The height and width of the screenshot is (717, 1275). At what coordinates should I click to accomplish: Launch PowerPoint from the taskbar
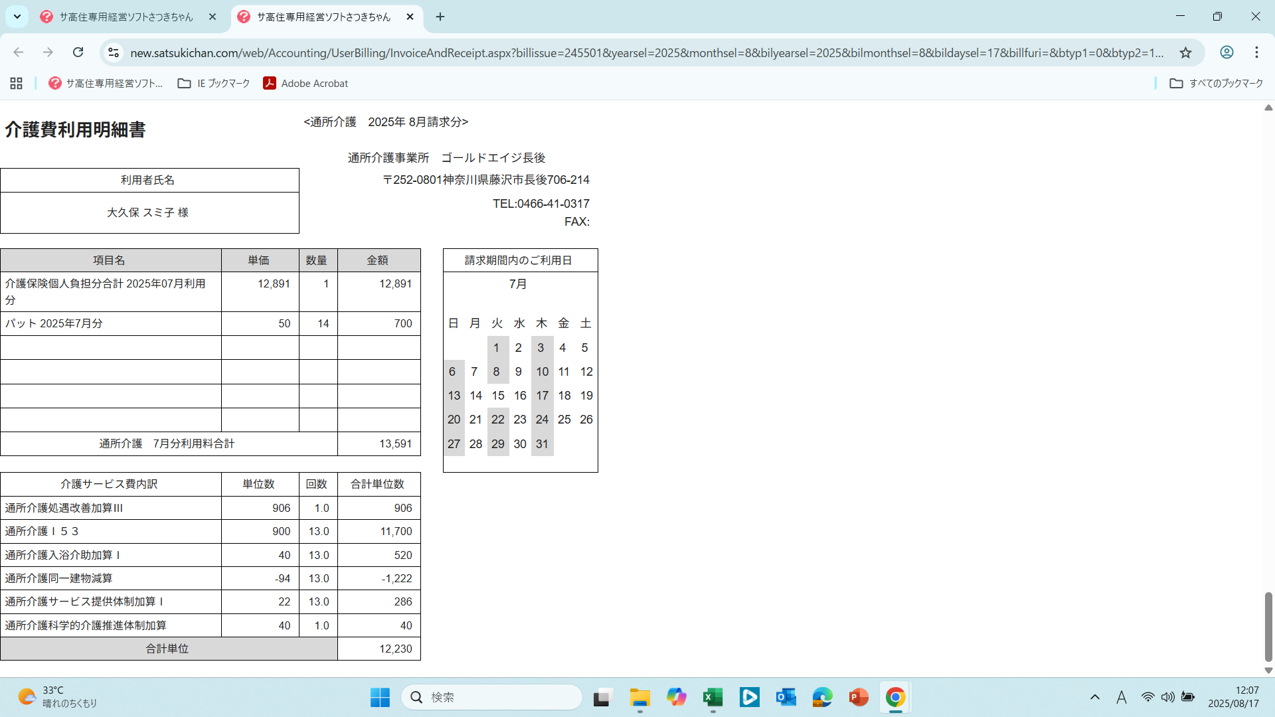pyautogui.click(x=859, y=697)
